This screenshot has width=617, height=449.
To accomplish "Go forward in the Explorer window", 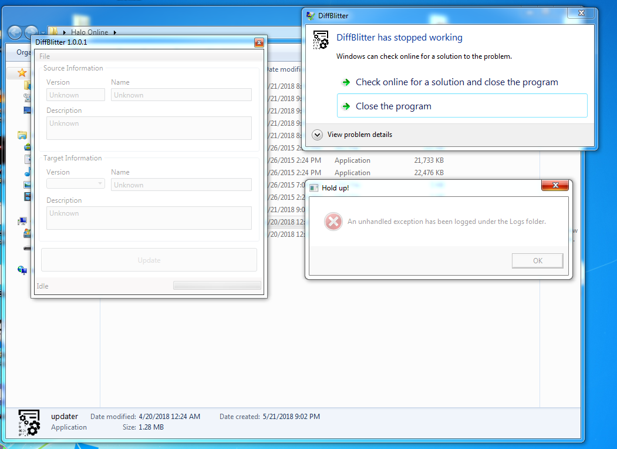I will tap(31, 32).
